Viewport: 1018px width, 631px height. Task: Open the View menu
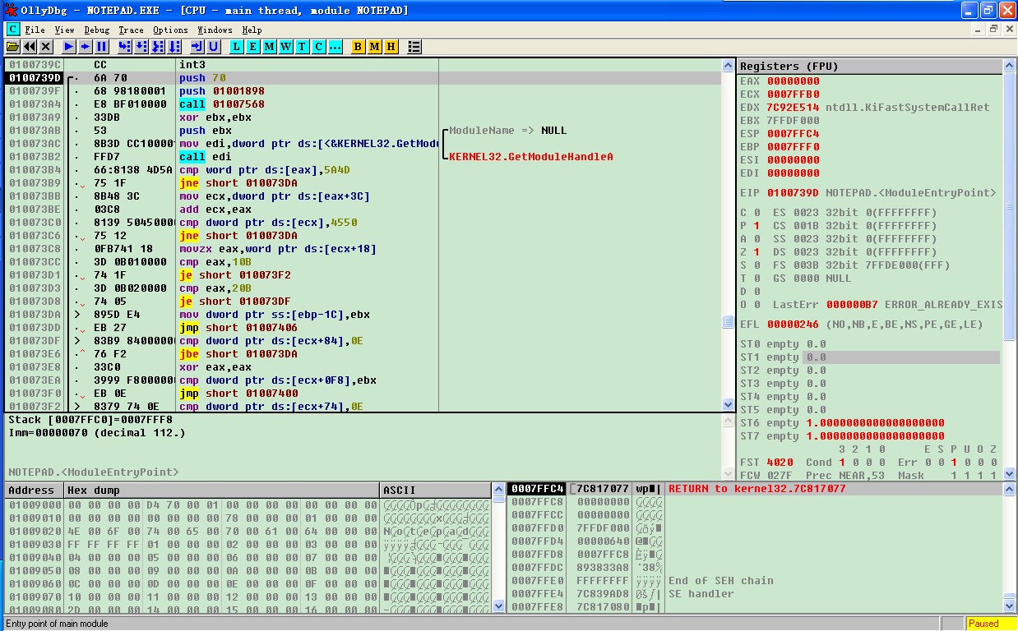point(64,30)
